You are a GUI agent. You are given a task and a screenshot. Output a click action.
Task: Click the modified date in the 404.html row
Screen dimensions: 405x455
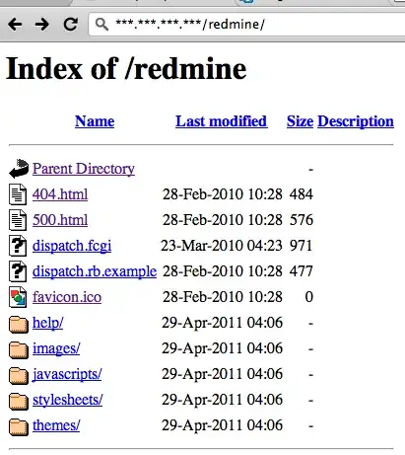point(223,194)
